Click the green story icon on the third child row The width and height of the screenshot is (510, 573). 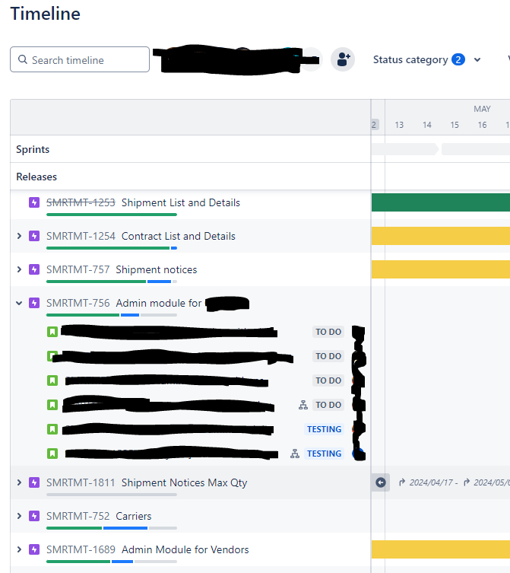pyautogui.click(x=52, y=380)
